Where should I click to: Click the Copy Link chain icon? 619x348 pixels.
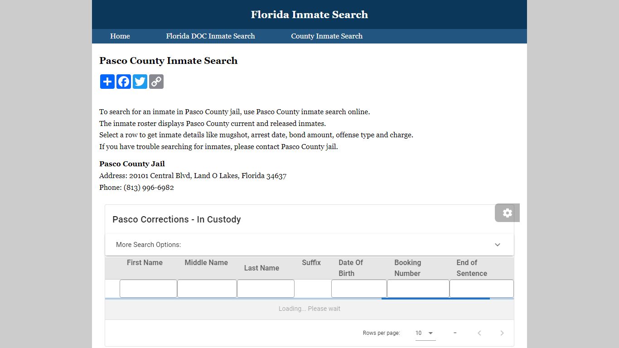[156, 82]
